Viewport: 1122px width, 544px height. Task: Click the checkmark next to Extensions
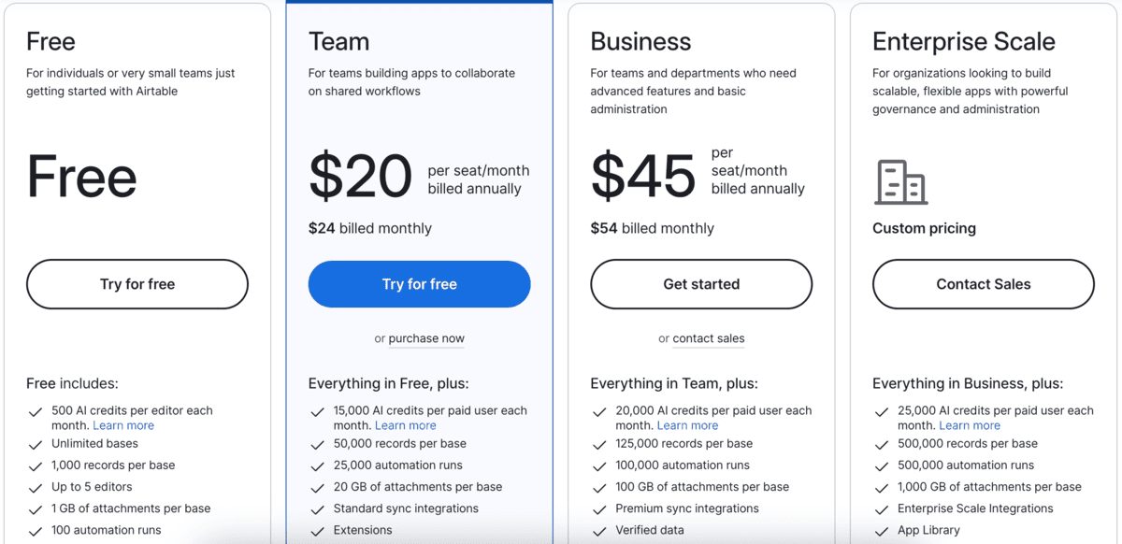pyautogui.click(x=318, y=531)
